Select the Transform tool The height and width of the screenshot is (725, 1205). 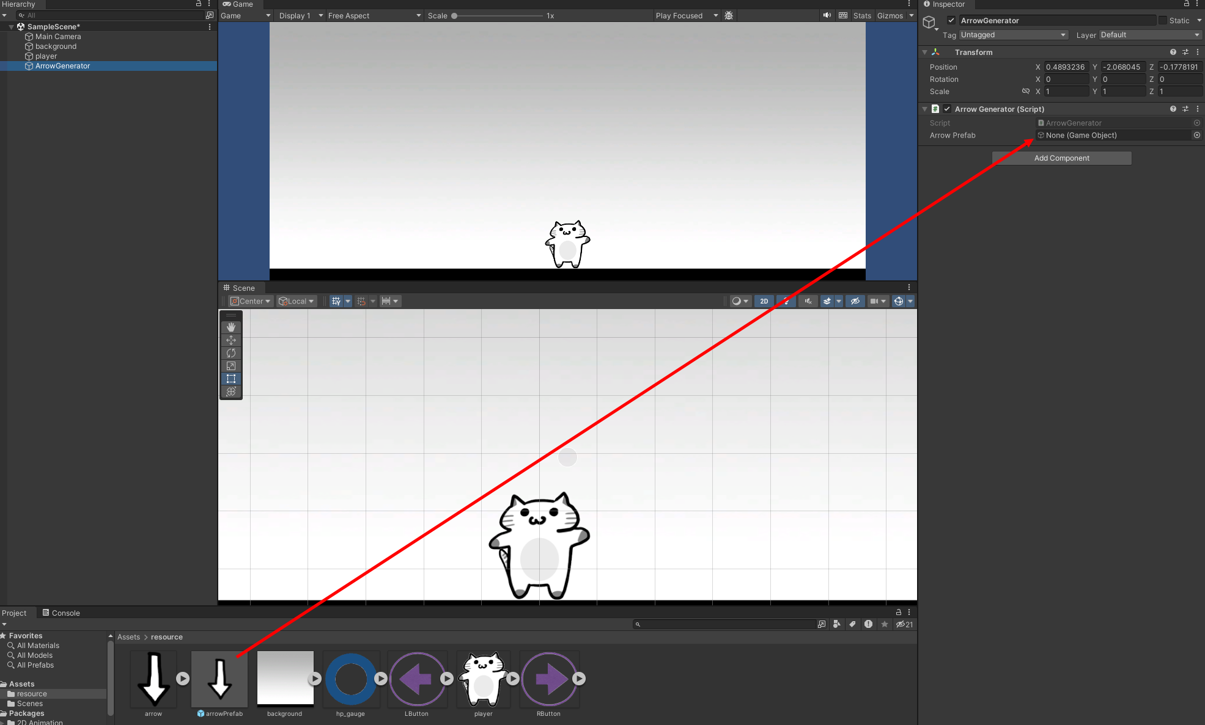click(231, 392)
